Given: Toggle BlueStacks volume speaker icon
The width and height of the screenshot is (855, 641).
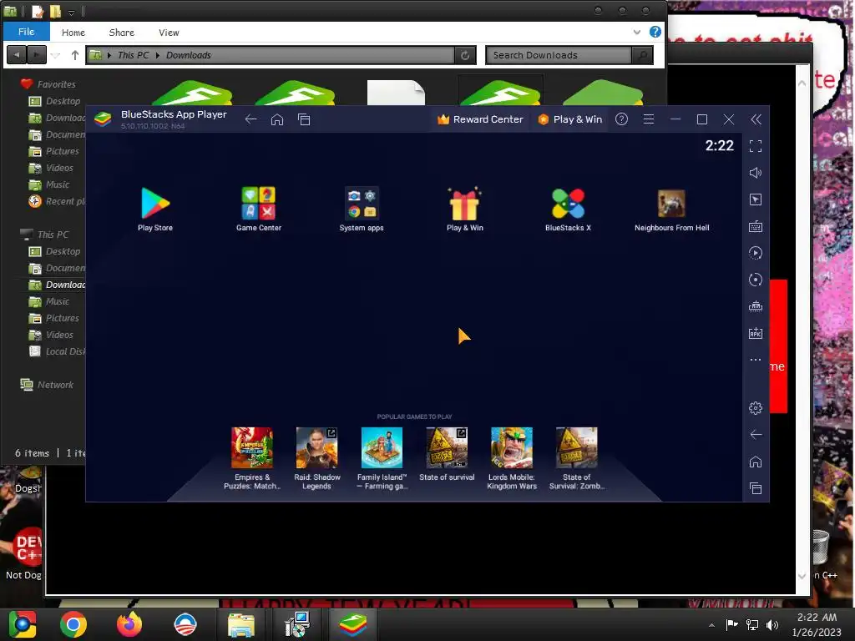Looking at the screenshot, I should coord(755,173).
